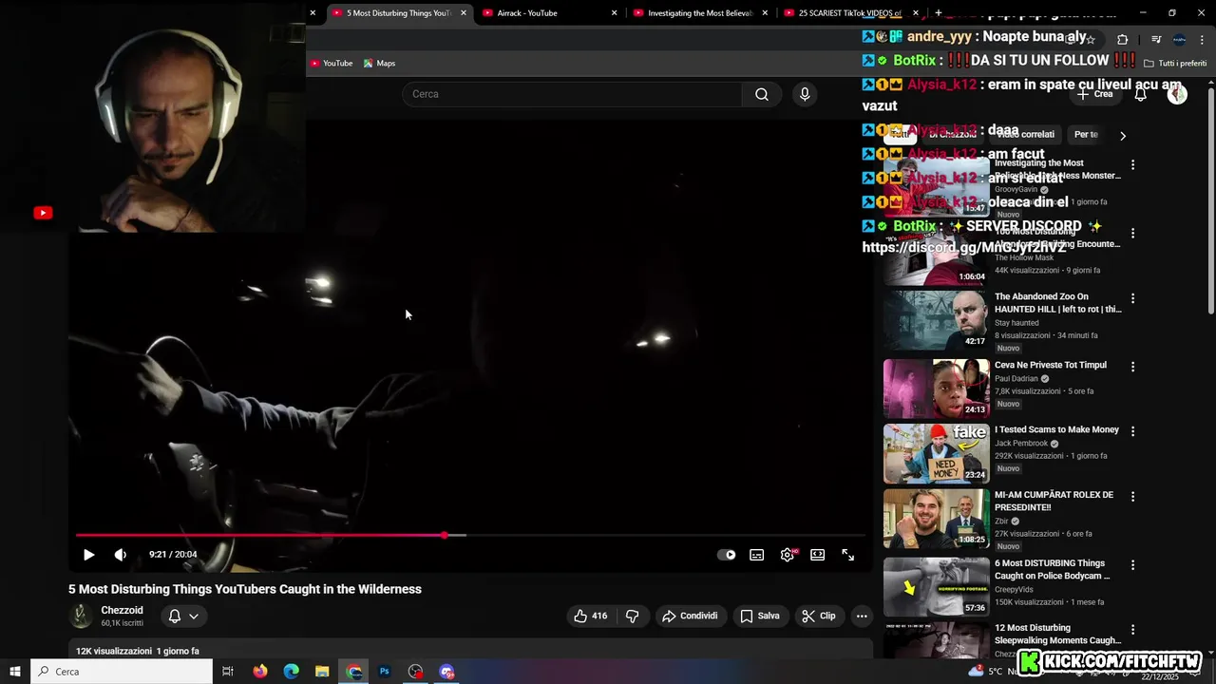1216x684 pixels.
Task: Open File Explorer from the taskbar
Action: [323, 672]
